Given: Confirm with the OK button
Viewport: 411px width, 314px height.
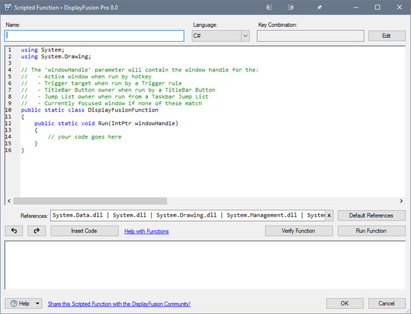Looking at the screenshot, I should click(345, 303).
